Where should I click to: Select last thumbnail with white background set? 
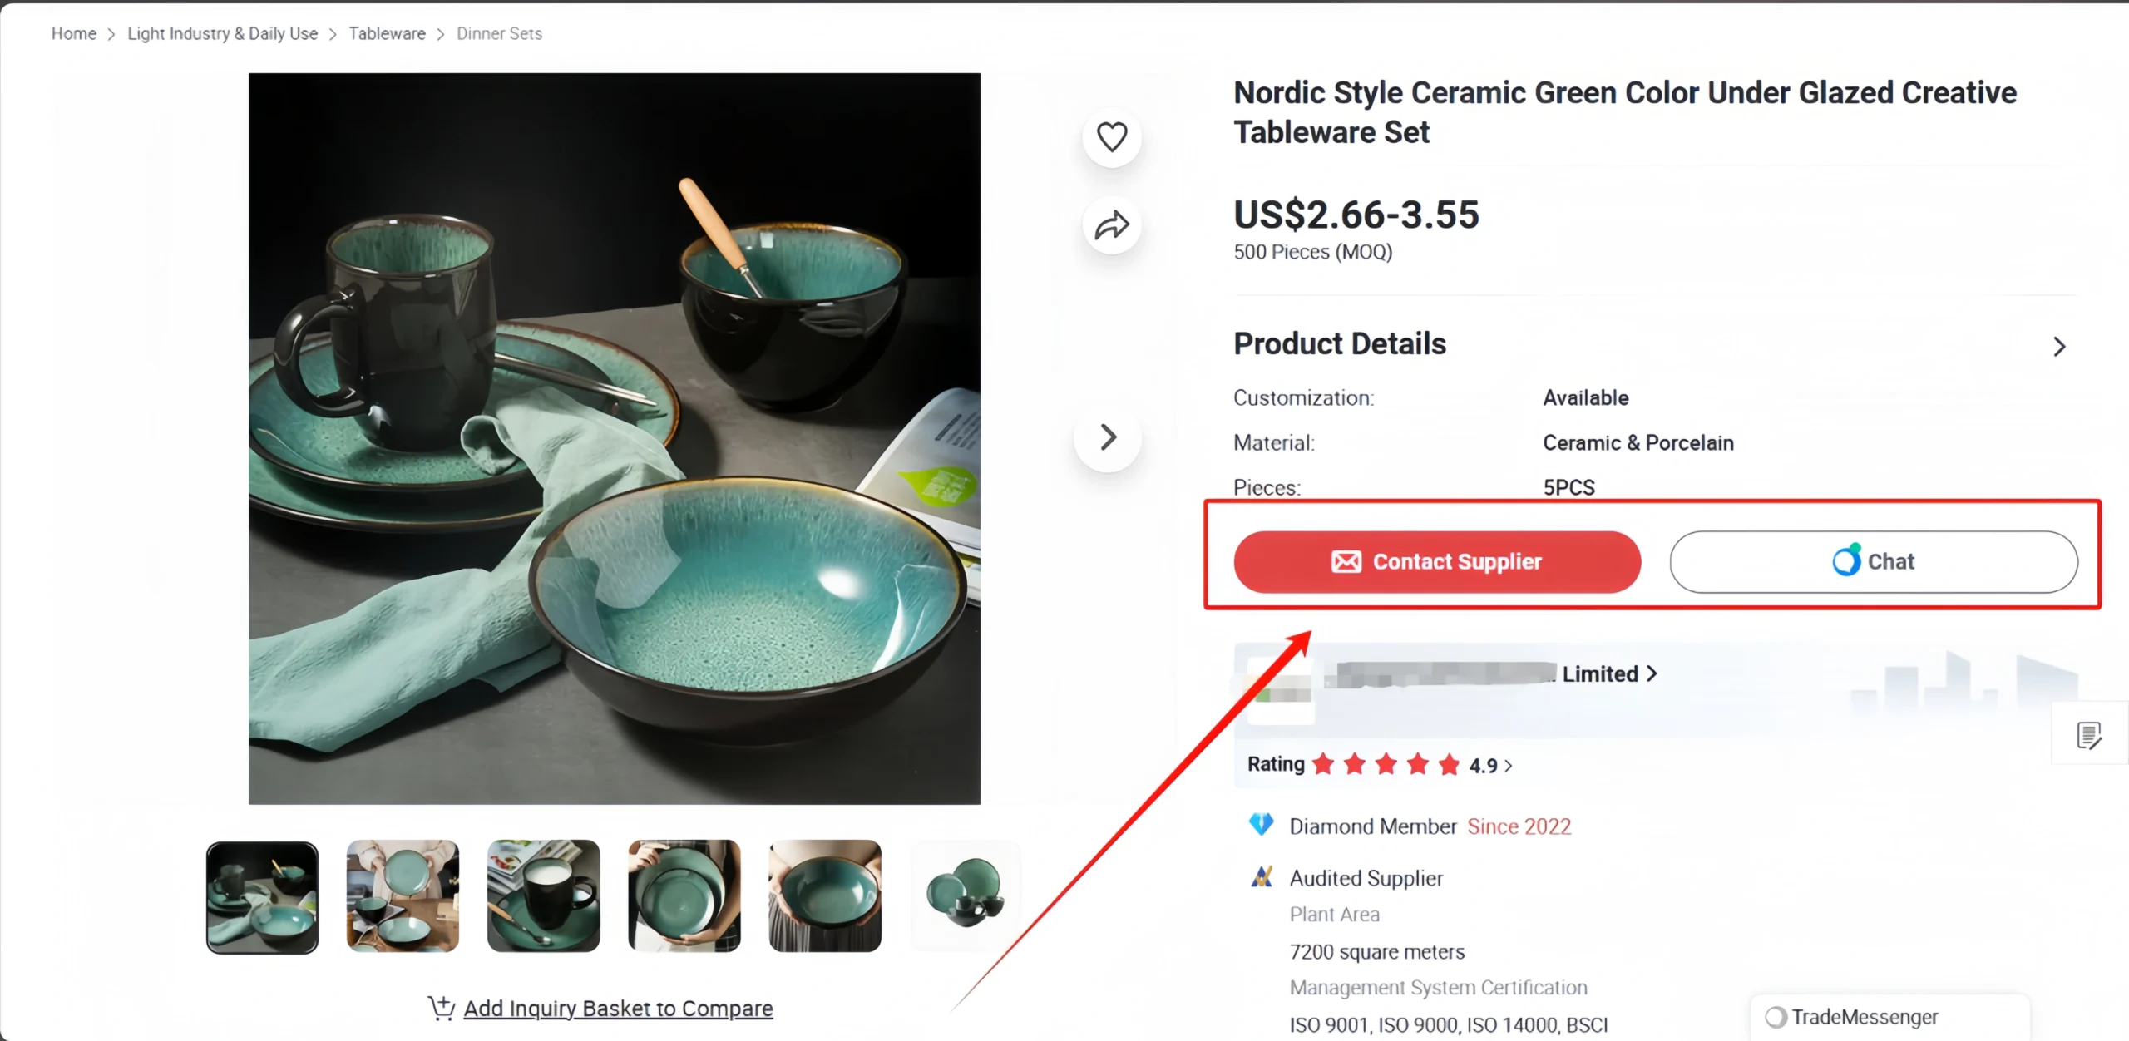click(966, 896)
